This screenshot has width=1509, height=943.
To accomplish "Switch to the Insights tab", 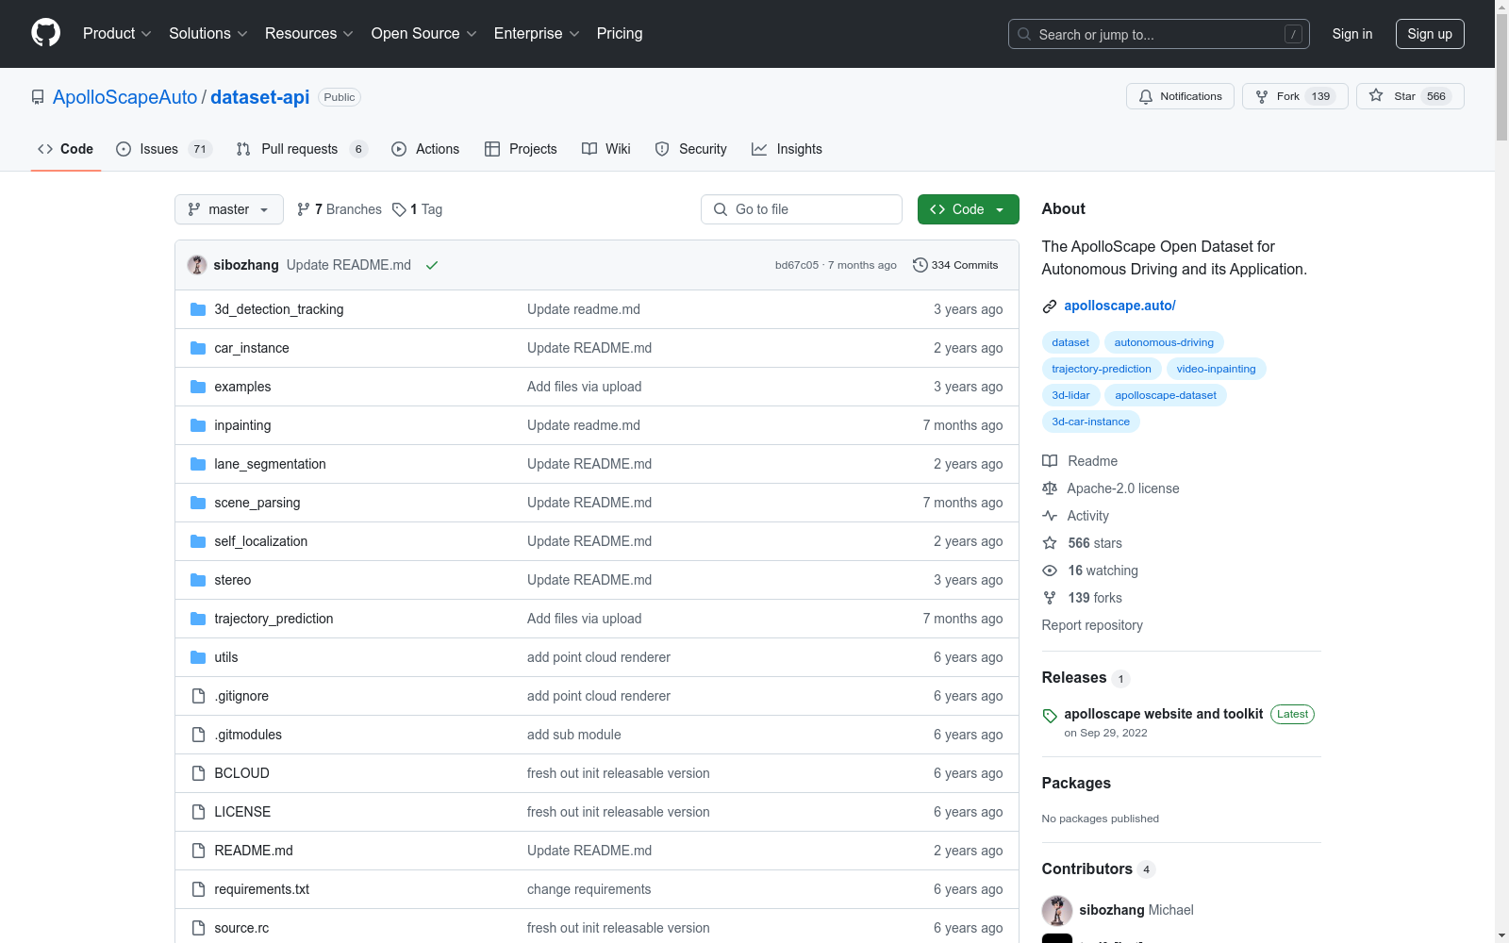I will pyautogui.click(x=787, y=149).
